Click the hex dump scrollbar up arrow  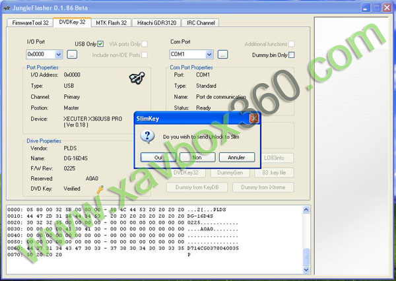click(306, 210)
